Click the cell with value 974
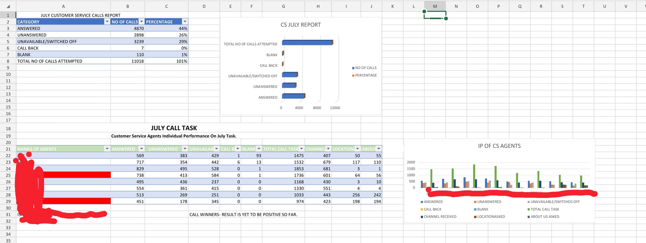 pos(283,201)
